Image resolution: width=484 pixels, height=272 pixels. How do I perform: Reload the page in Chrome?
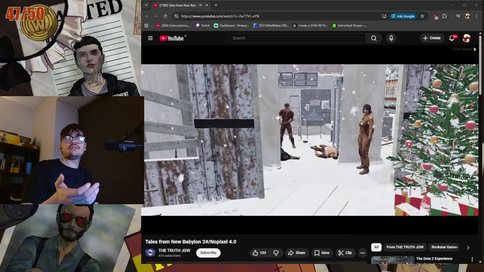165,16
